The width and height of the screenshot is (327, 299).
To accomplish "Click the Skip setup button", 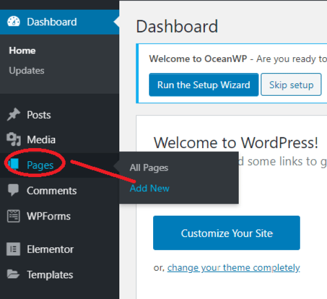I will point(291,84).
